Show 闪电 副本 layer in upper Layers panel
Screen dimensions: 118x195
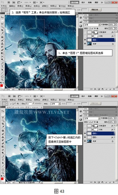point(85,32)
